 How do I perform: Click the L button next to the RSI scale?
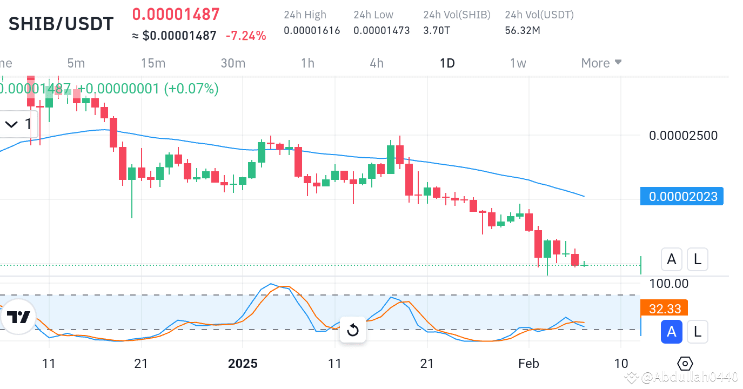click(697, 332)
